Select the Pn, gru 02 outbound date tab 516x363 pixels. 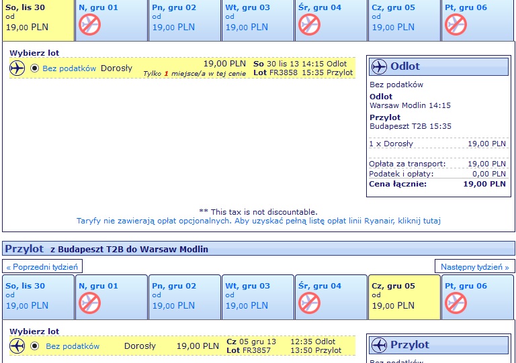[x=185, y=20]
